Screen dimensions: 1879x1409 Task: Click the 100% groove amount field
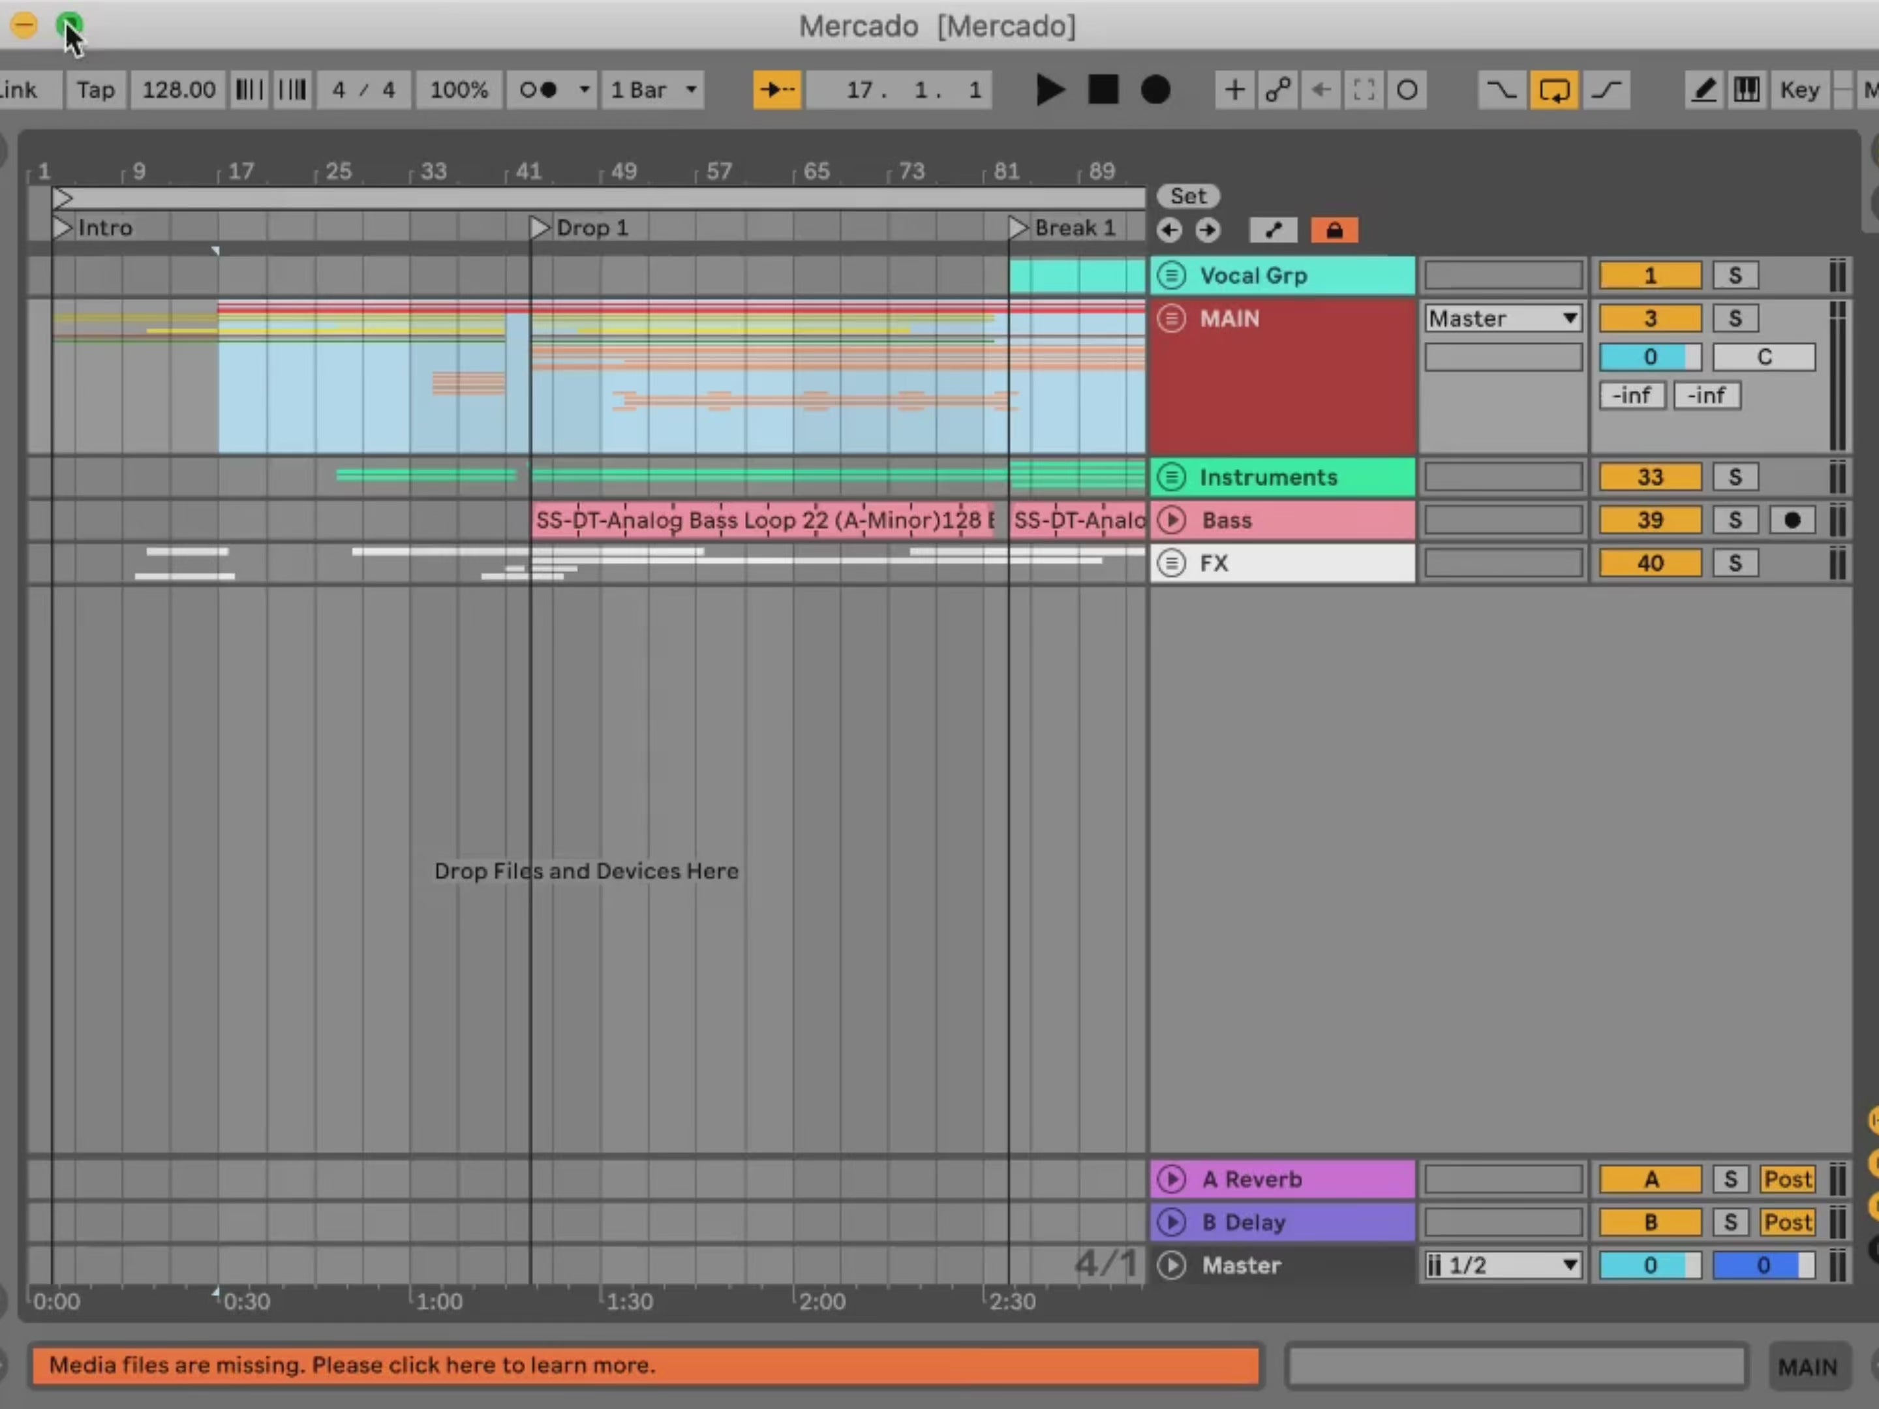(x=459, y=90)
